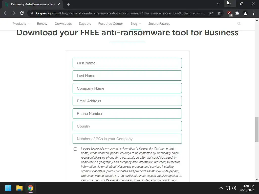Open network status in the system tray
This screenshot has height=194, width=259.
click(228, 188)
